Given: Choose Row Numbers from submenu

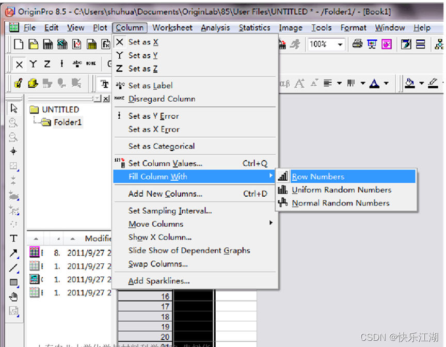Looking at the screenshot, I should point(345,177).
